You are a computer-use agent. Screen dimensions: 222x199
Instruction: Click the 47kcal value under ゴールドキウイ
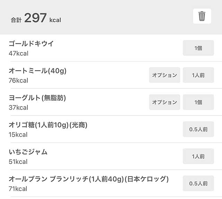(18, 54)
